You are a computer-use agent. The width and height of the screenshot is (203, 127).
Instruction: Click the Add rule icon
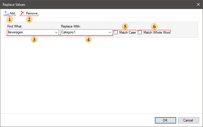6,13
